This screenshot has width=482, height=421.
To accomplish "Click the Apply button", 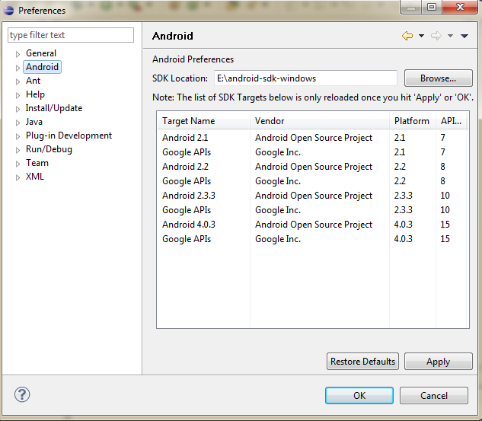I will (439, 362).
